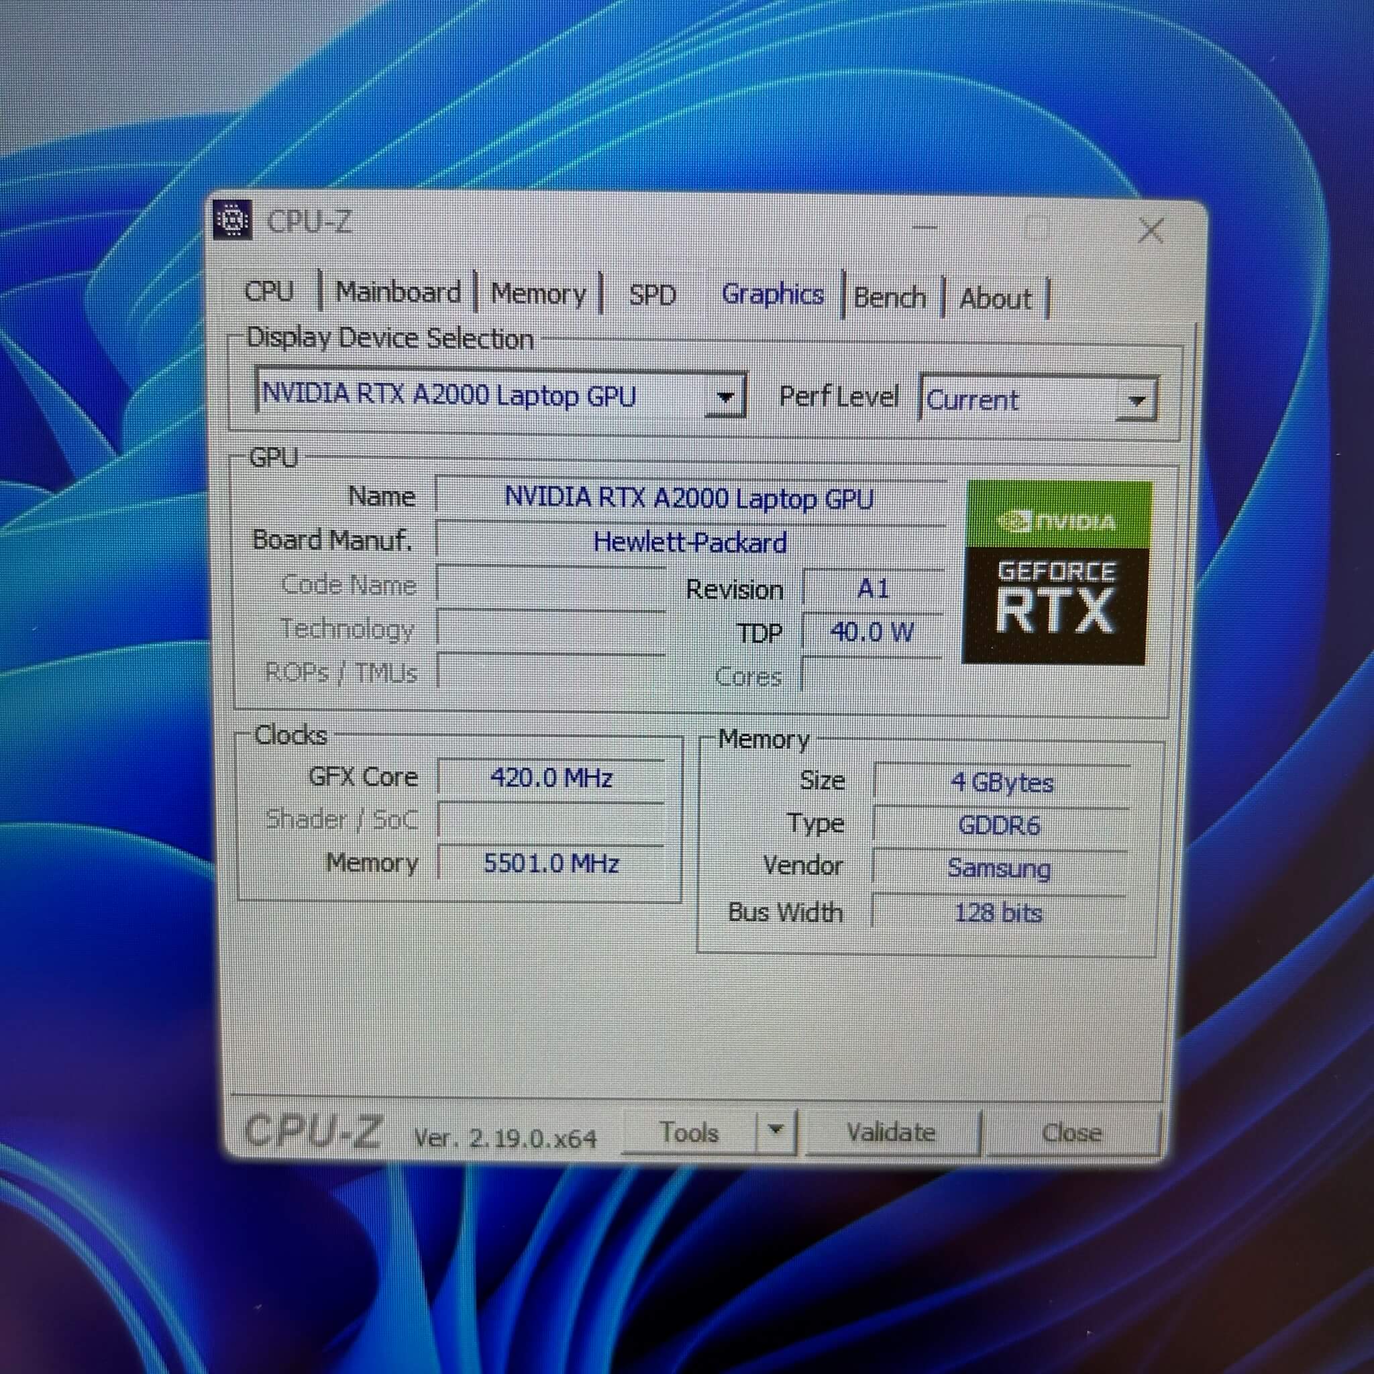The image size is (1374, 1374).
Task: Click the NVIDIA GeForce RTX logo
Action: tap(1057, 572)
